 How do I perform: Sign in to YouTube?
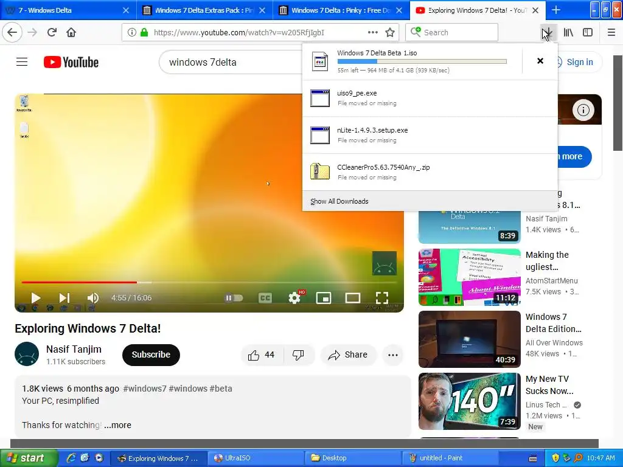pos(579,62)
